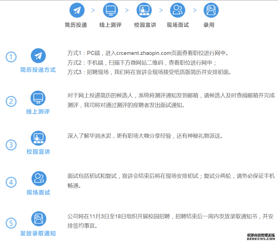Image resolution: width=278 pixels, height=243 pixels.
Task: Click the line 深入了解华润水泥
Action: click(x=145, y=136)
